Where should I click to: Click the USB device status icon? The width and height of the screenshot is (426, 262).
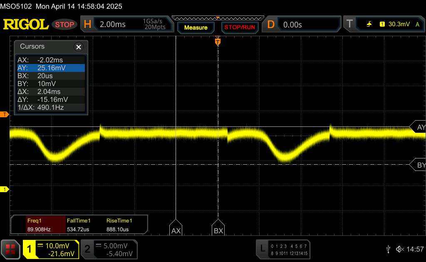pos(388,249)
